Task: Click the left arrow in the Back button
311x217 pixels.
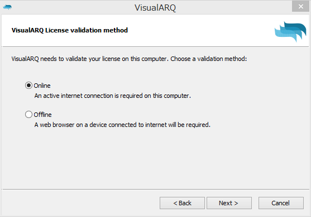Action: point(175,203)
